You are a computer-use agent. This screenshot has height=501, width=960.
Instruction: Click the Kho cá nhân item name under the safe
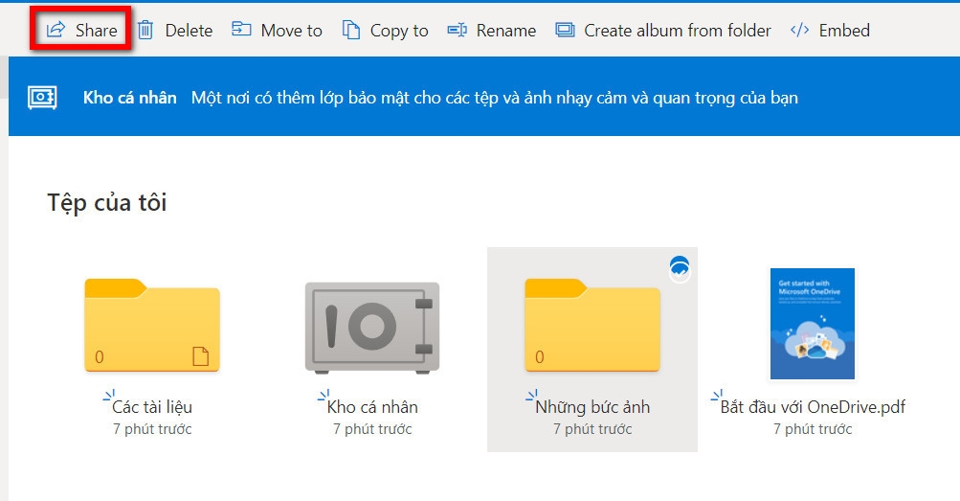(372, 407)
